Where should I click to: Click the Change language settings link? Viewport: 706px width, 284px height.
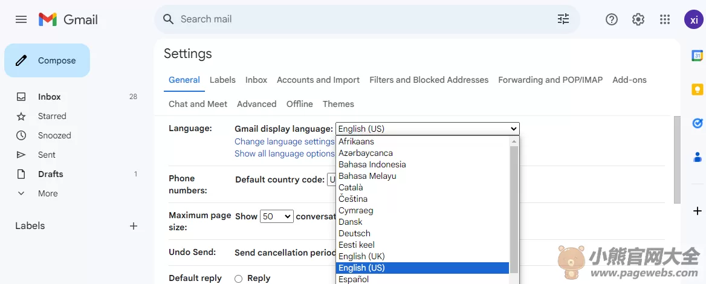(x=284, y=141)
